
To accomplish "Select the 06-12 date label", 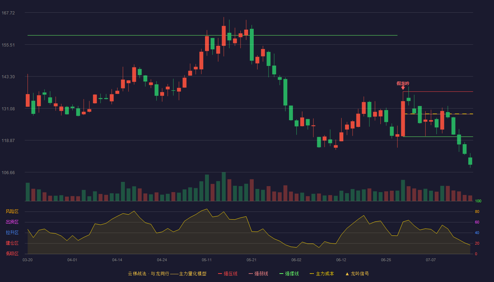I will tap(341, 260).
